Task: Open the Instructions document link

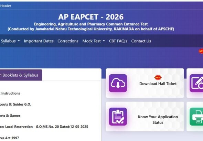Action: click(10, 93)
